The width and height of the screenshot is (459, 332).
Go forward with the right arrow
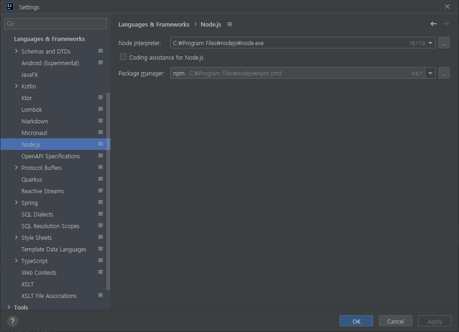point(446,24)
